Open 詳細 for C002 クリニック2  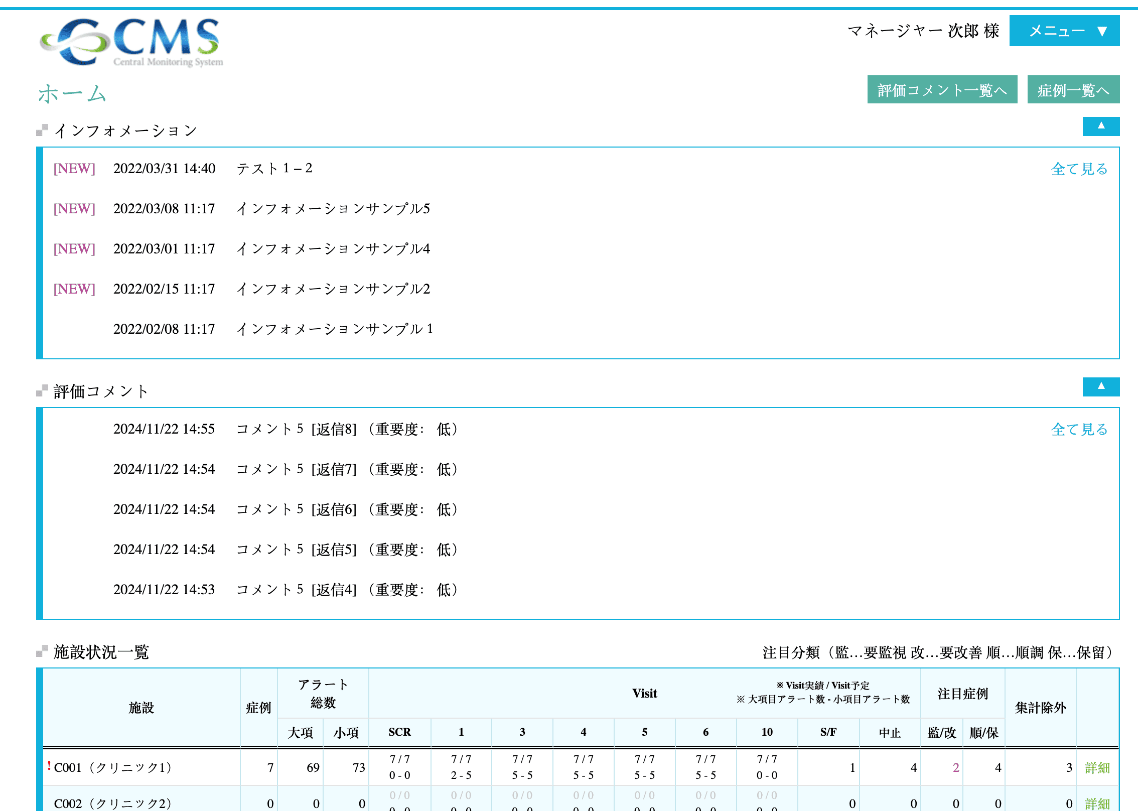pos(1096,803)
